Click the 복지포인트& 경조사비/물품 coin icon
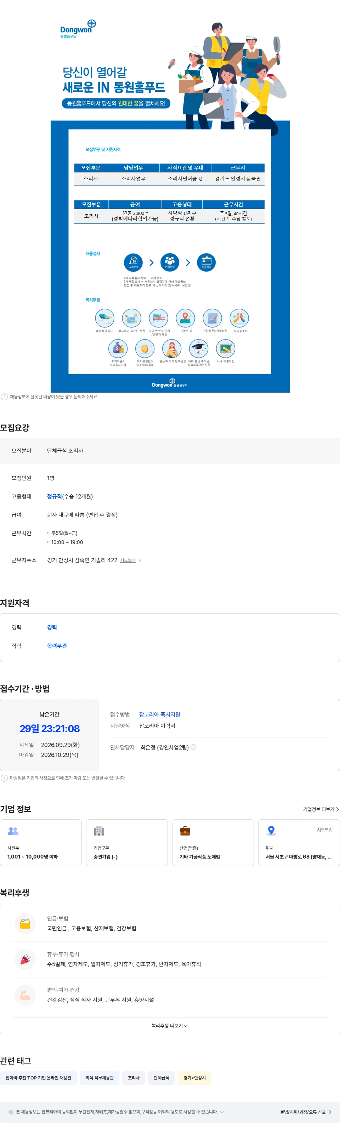Image resolution: width=340 pixels, height=1123 pixels. 145,349
